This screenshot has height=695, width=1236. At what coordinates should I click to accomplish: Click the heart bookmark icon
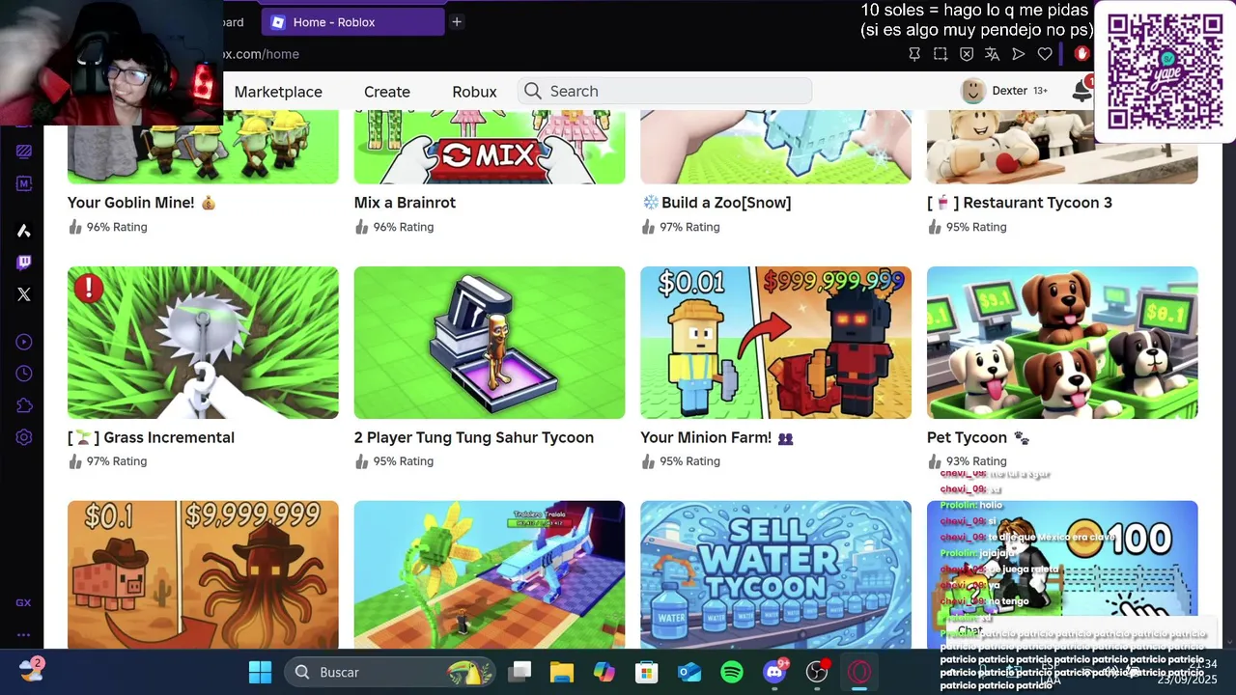1044,54
